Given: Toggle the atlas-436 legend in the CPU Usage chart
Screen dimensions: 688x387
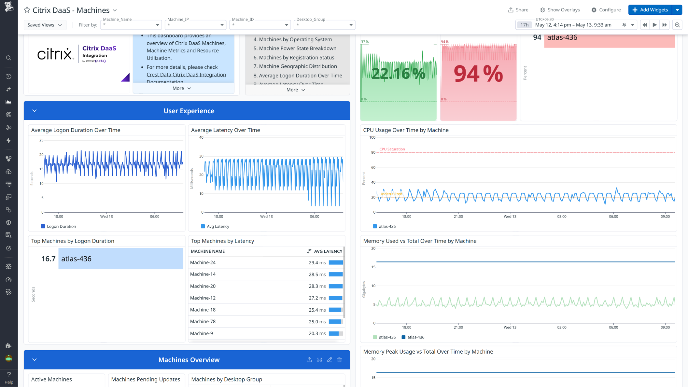Looking at the screenshot, I should point(384,226).
